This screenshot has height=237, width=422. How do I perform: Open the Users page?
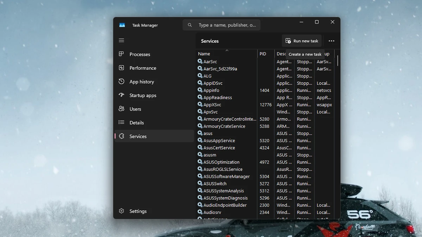[154, 109]
